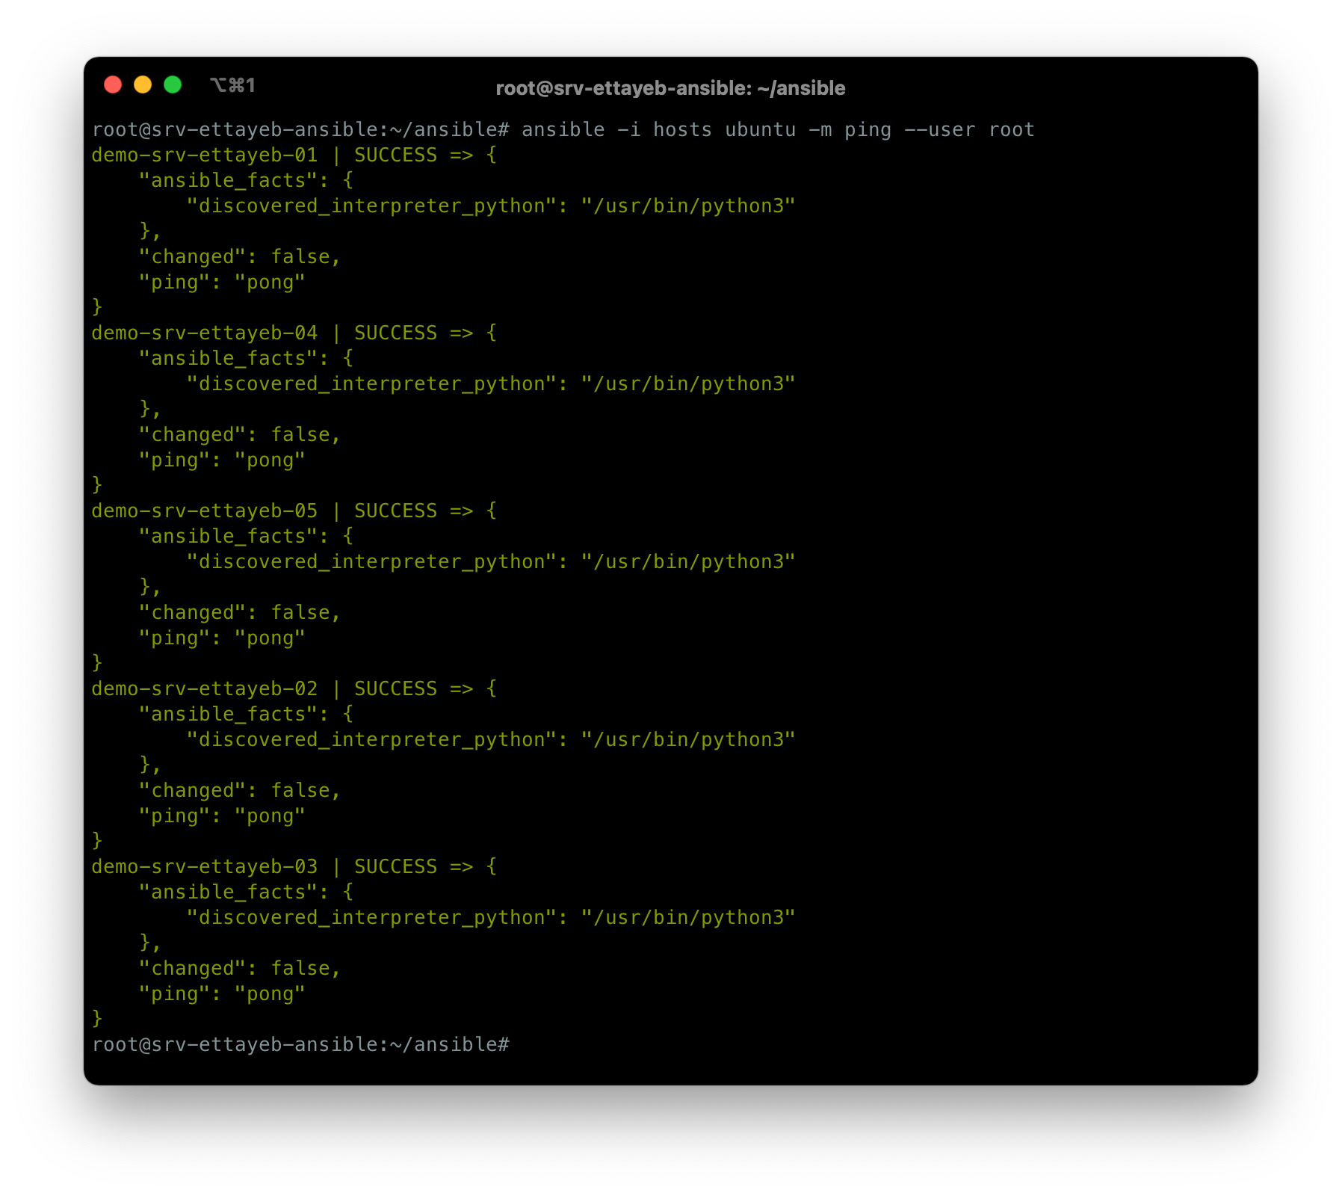The image size is (1342, 1196).
Task: Select the demo-srv-ettayeb-05 SUCCESS line
Action: [294, 511]
